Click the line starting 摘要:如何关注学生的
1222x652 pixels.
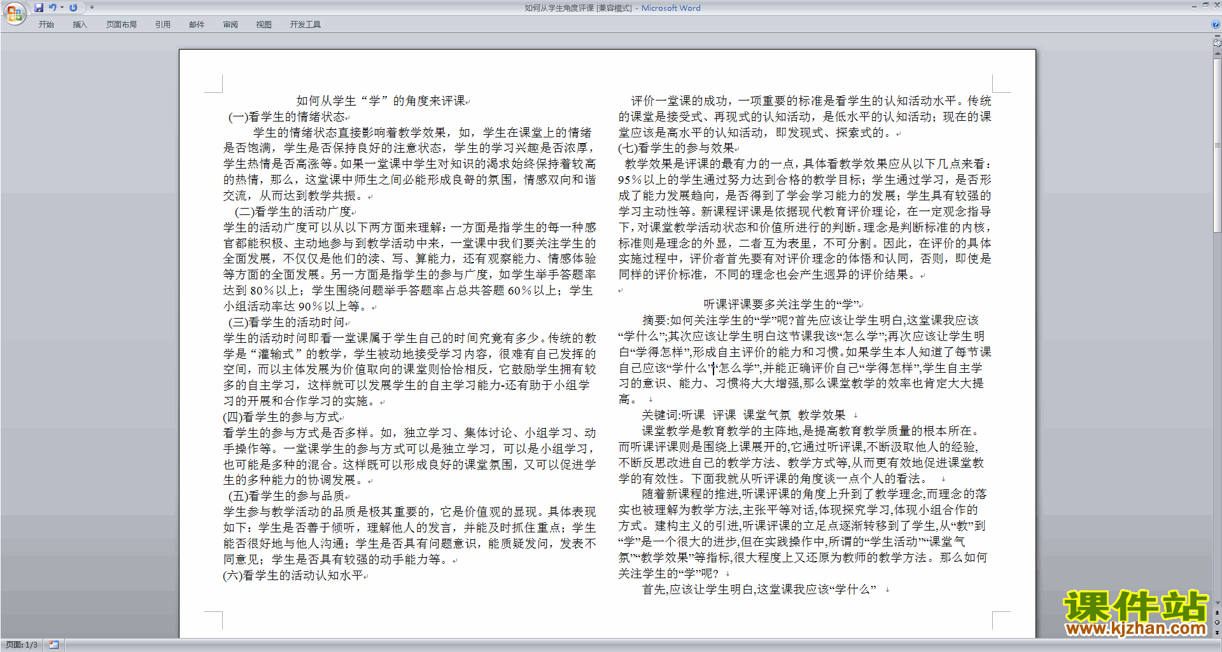[810, 320]
